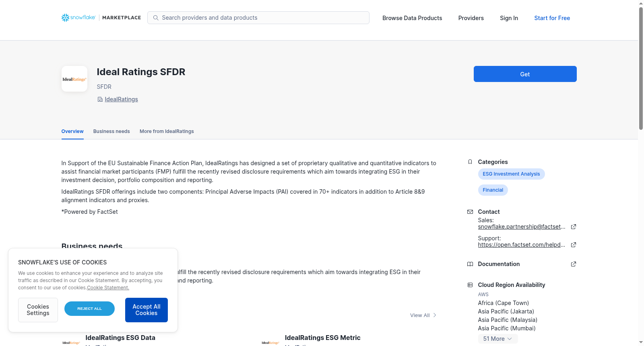Click the Contact envelope icon
This screenshot has width=644, height=346.
click(470, 212)
